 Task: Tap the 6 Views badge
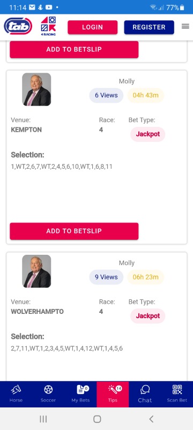[106, 95]
